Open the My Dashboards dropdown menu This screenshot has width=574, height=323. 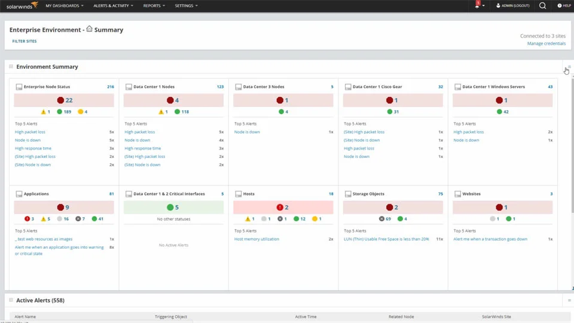coord(65,5)
